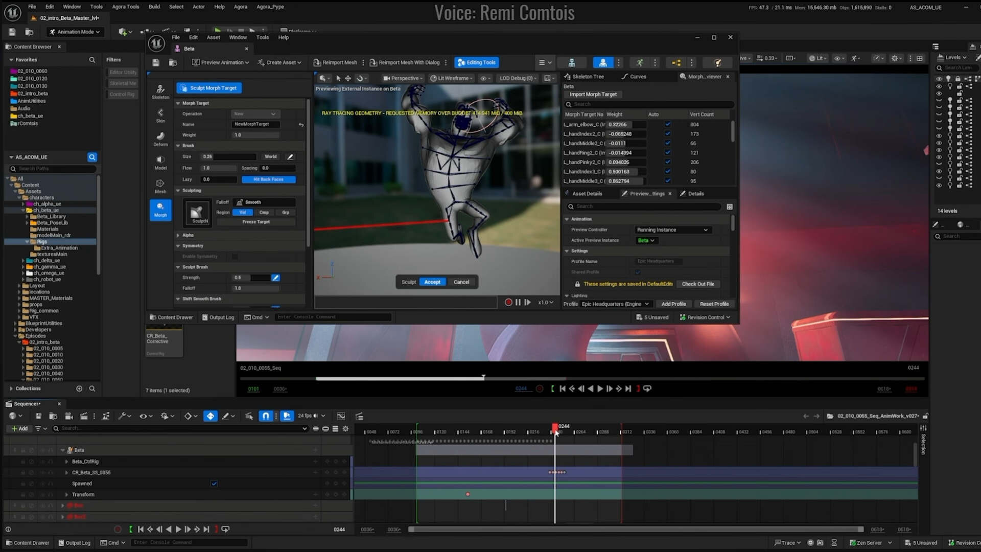Toggle the Editing Tools mode
Screen dimensions: 981x552
click(476, 62)
